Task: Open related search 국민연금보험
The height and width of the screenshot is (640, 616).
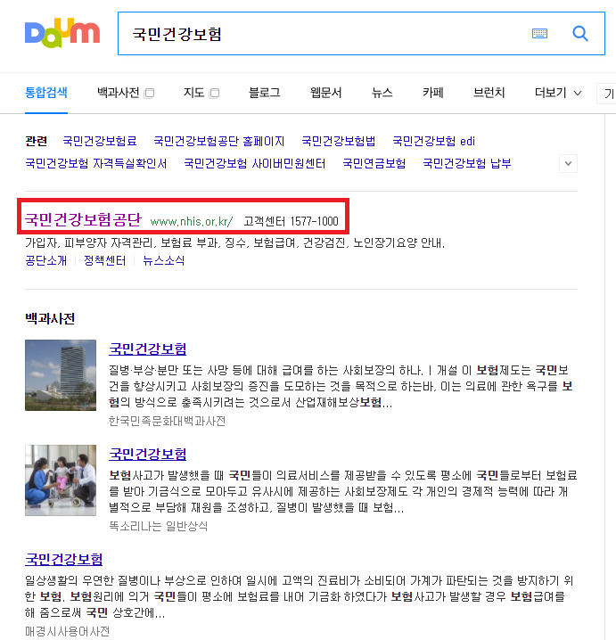Action: point(374,164)
